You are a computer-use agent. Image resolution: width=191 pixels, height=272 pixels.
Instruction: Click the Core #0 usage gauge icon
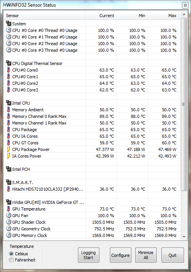tap(9, 30)
